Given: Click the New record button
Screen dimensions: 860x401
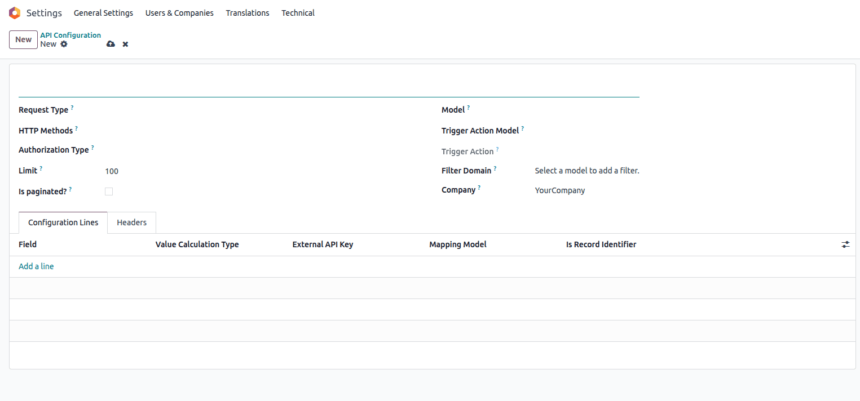Looking at the screenshot, I should pos(23,39).
